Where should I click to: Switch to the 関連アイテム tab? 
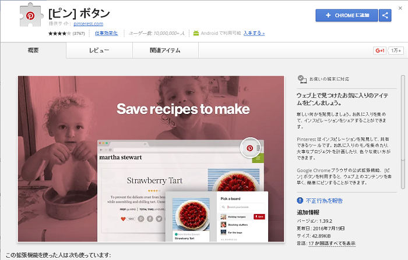point(165,51)
